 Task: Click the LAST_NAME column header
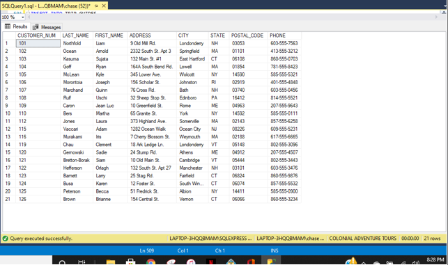pyautogui.click(x=77, y=35)
